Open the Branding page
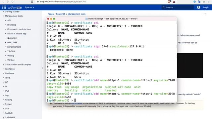Screen dimensions: 212x119 (x=12, y=25)
